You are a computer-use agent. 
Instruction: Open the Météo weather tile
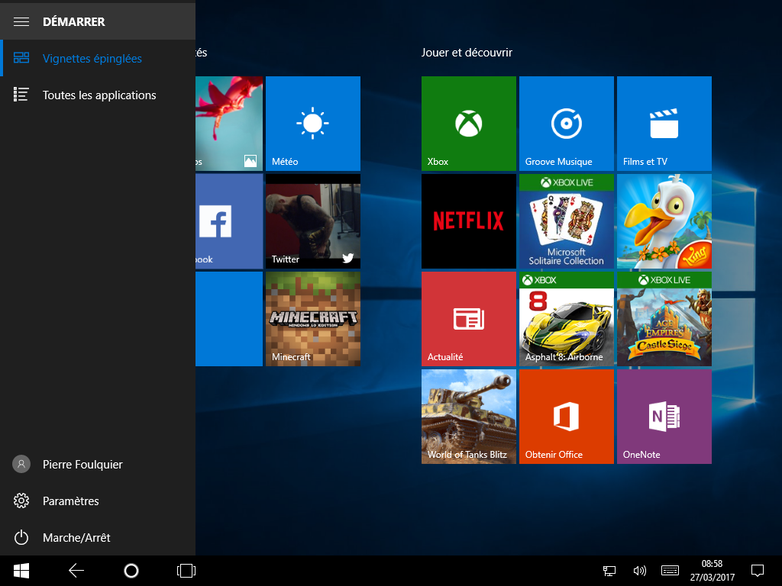pos(312,123)
